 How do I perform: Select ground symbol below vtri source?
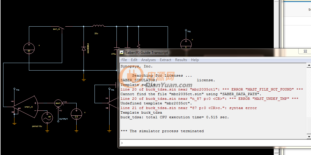tap(47, 131)
